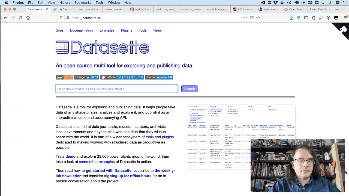The width and height of the screenshot is (349, 196).
Task: Click the Search button on Datasette
Action: point(189,89)
